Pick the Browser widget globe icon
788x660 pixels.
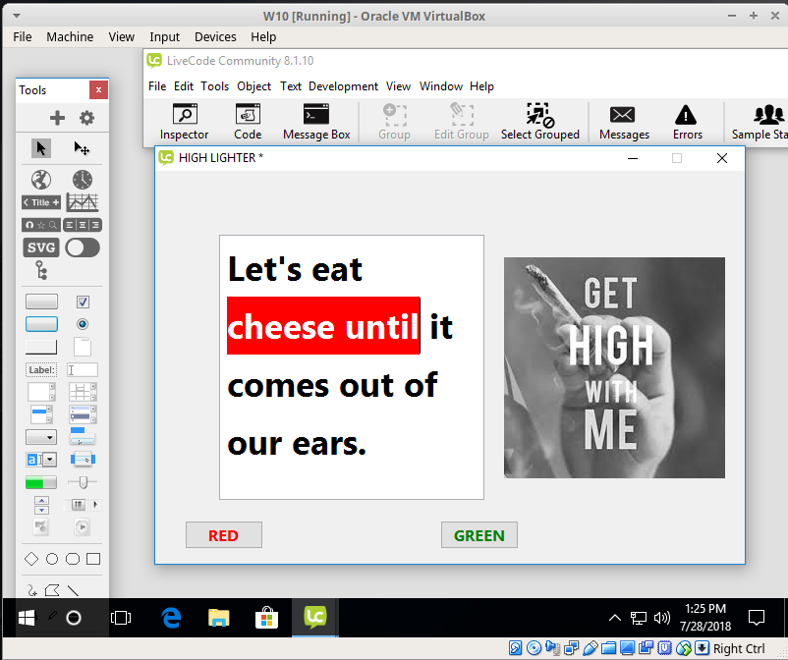(x=40, y=180)
